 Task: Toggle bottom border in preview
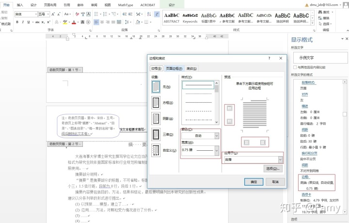[229, 121]
